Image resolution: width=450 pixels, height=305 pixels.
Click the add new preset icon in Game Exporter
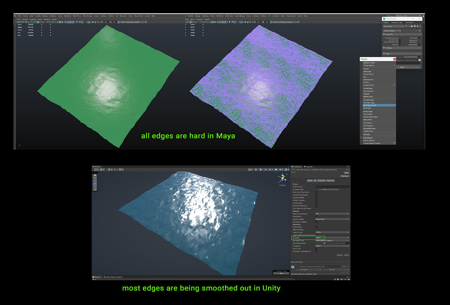(406, 26)
